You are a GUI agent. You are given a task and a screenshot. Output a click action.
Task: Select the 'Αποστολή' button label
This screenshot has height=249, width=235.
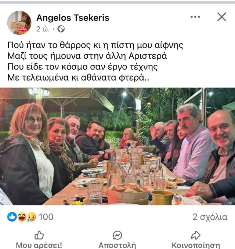pos(117,245)
